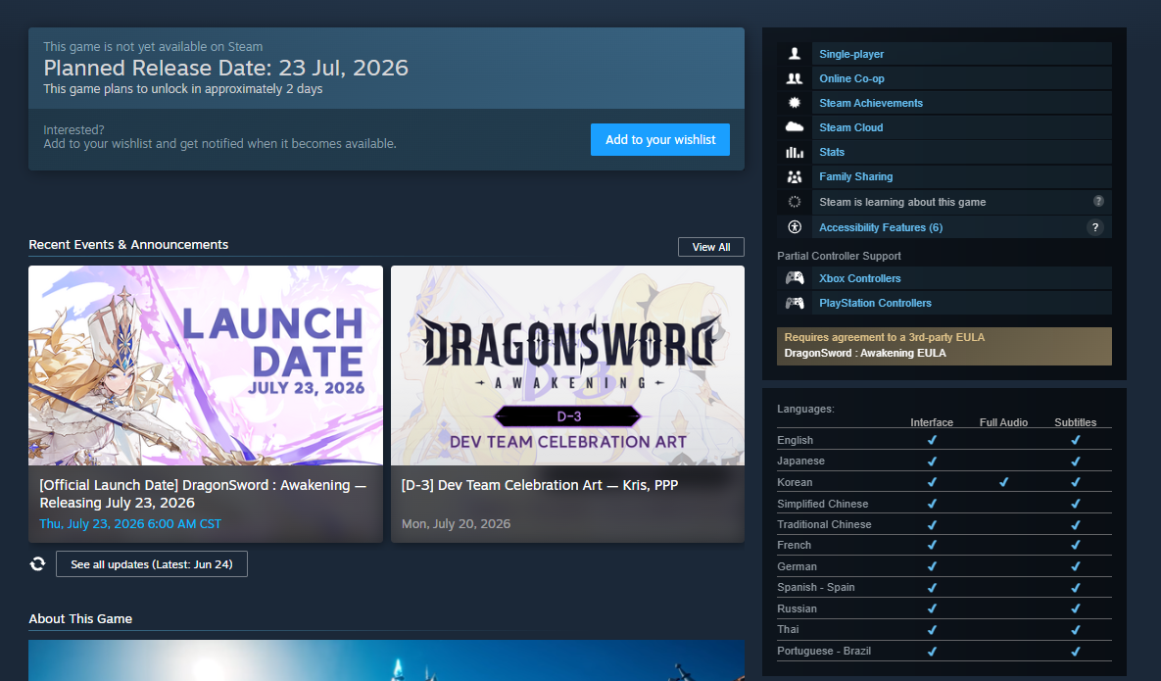The image size is (1161, 681).
Task: Click the Single-player person icon
Action: coord(795,54)
